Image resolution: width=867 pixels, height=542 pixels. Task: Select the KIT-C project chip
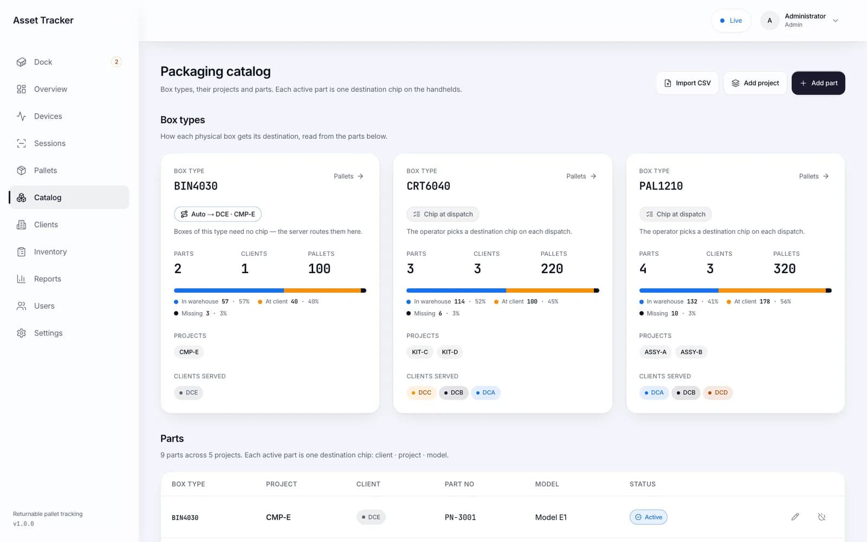point(420,352)
